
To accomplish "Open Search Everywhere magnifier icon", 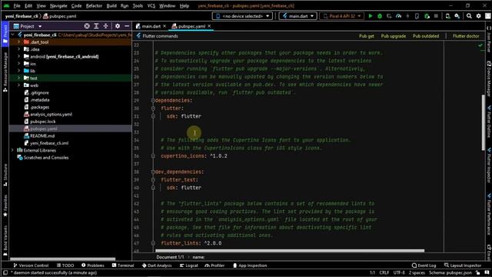I will [x=469, y=16].
